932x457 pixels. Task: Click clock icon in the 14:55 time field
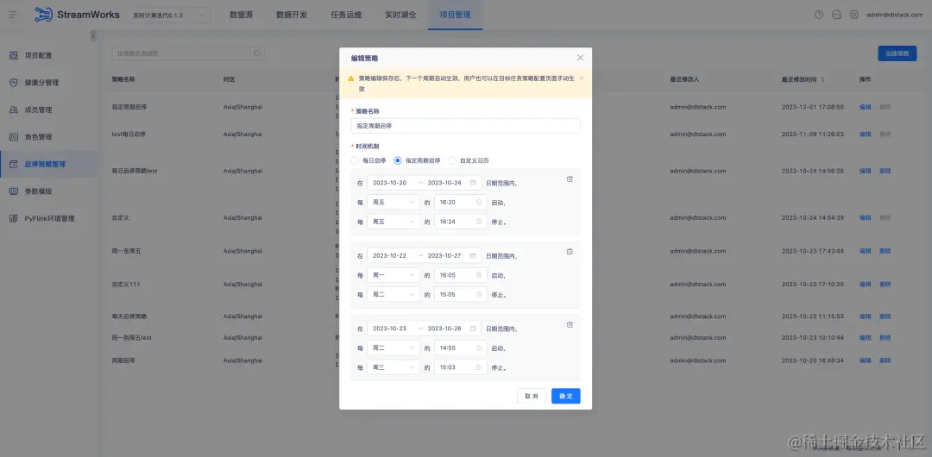point(478,348)
